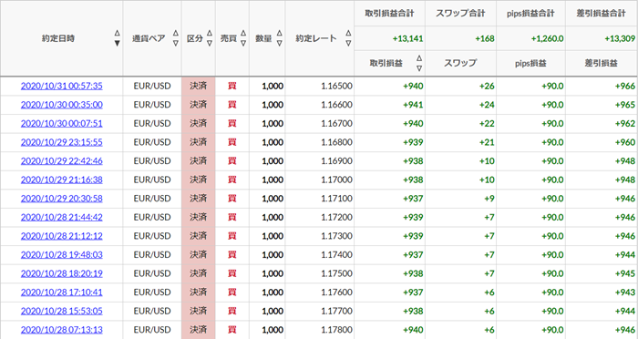
Task: Sort 取引損益 column ascending arrow
Action: [419, 58]
